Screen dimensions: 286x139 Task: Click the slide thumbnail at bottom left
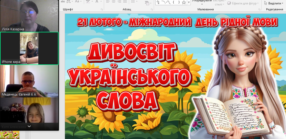(x=10, y=135)
